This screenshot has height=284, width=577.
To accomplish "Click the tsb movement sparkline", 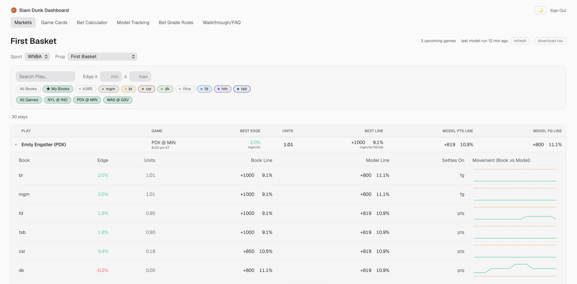I will [515, 232].
